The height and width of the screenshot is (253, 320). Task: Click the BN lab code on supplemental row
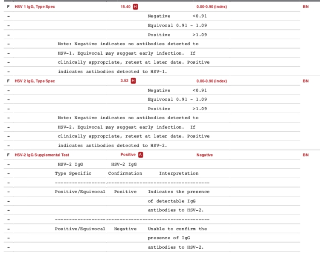(305, 155)
